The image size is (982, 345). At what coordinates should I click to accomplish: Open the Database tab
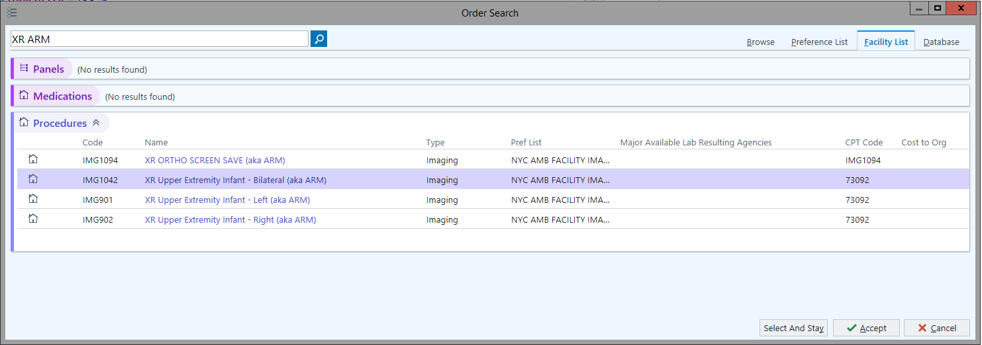[941, 42]
